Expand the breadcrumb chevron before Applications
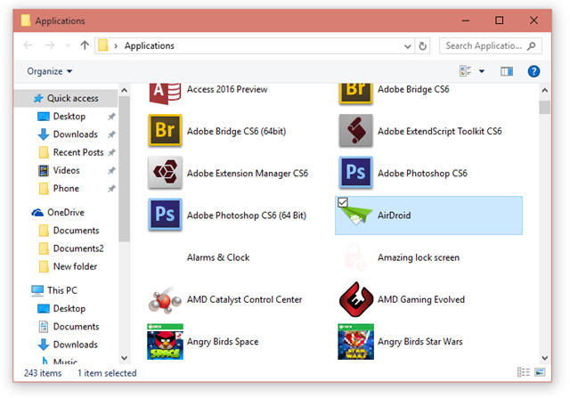The image size is (570, 398). [116, 46]
